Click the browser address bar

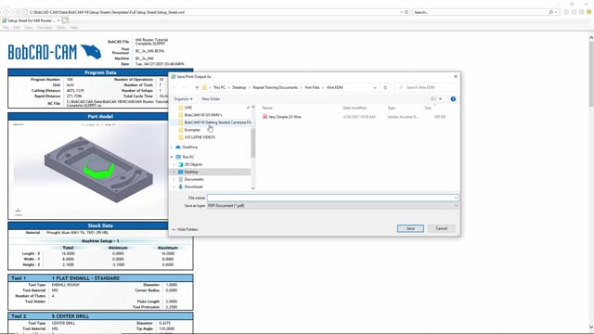(213, 12)
